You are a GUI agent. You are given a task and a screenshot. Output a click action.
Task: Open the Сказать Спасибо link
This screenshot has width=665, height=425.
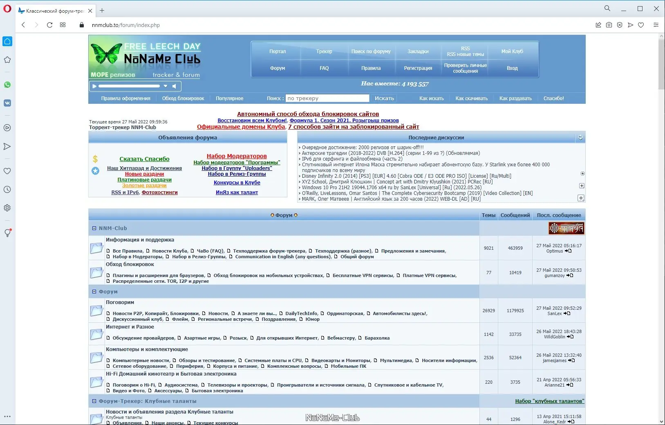(144, 159)
